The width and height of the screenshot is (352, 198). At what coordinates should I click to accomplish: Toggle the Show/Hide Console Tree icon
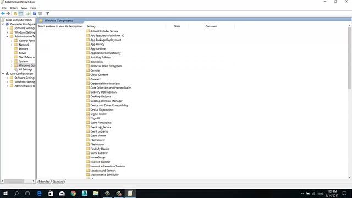(21, 14)
